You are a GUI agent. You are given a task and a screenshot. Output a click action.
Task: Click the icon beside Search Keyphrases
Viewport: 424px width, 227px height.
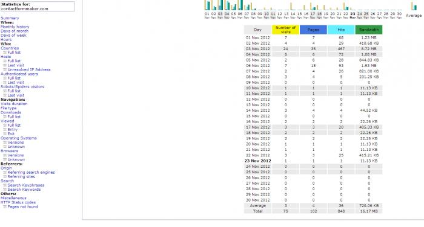(5, 185)
